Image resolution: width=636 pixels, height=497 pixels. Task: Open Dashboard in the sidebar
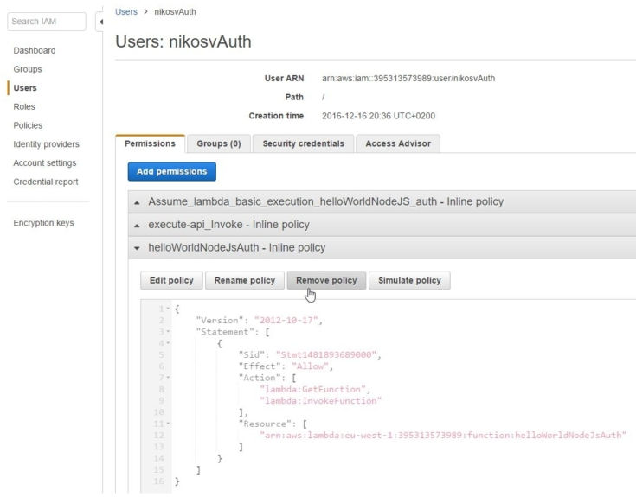click(35, 51)
